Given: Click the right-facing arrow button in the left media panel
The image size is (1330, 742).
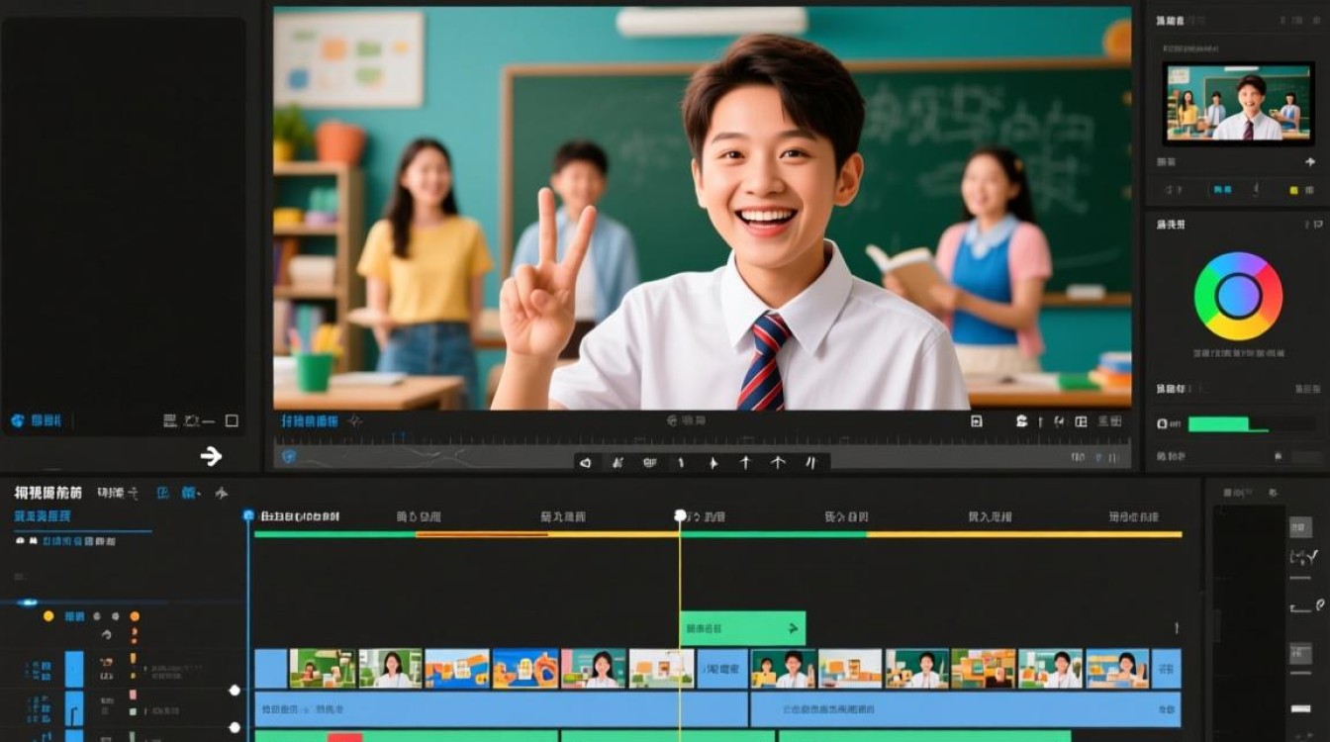Looking at the screenshot, I should [x=213, y=457].
